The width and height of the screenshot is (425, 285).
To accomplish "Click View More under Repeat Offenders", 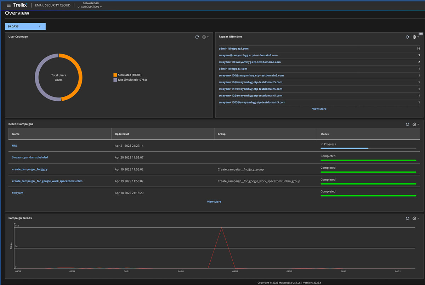I will (x=319, y=109).
